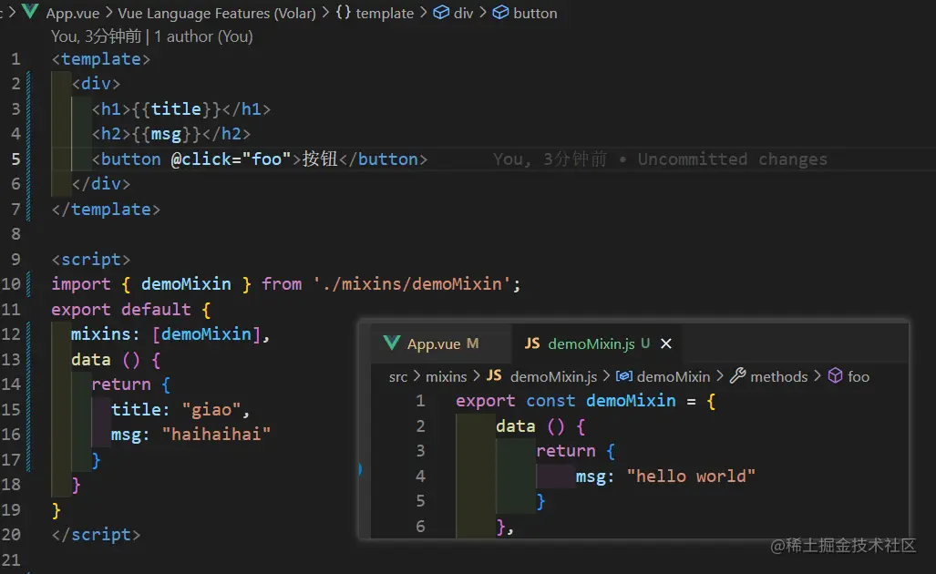Select Vue Language Features (Volar) breadcrumb

pyautogui.click(x=217, y=13)
